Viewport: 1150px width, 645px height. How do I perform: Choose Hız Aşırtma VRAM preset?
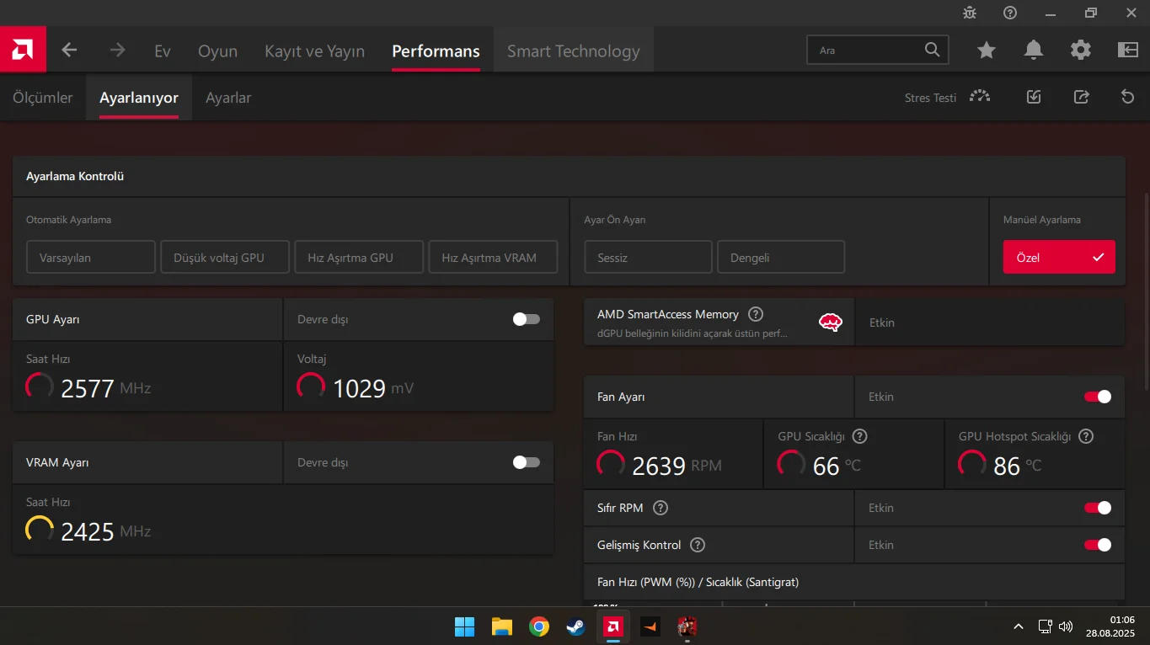tap(494, 257)
